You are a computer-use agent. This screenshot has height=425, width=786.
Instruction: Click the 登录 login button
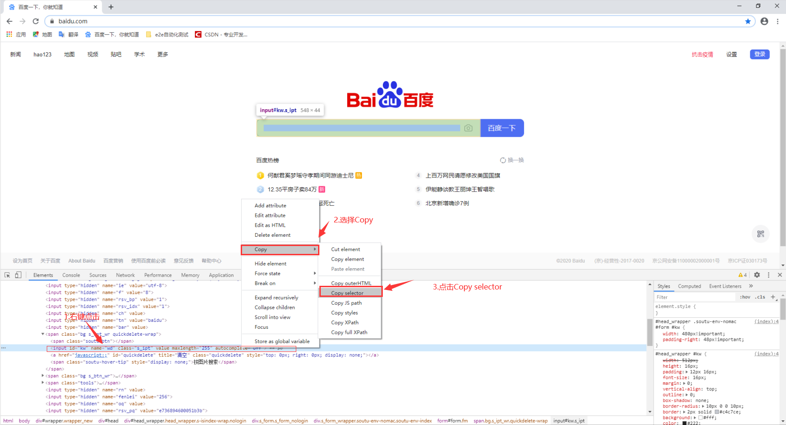pos(760,54)
